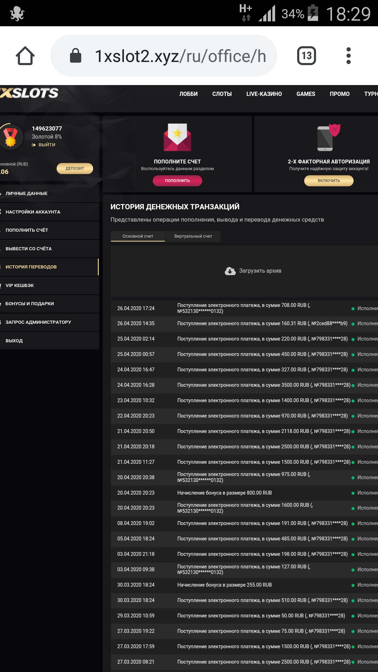Viewport: 378px width, 672px height.
Task: Tap the lock icon in address bar
Action: 76,56
